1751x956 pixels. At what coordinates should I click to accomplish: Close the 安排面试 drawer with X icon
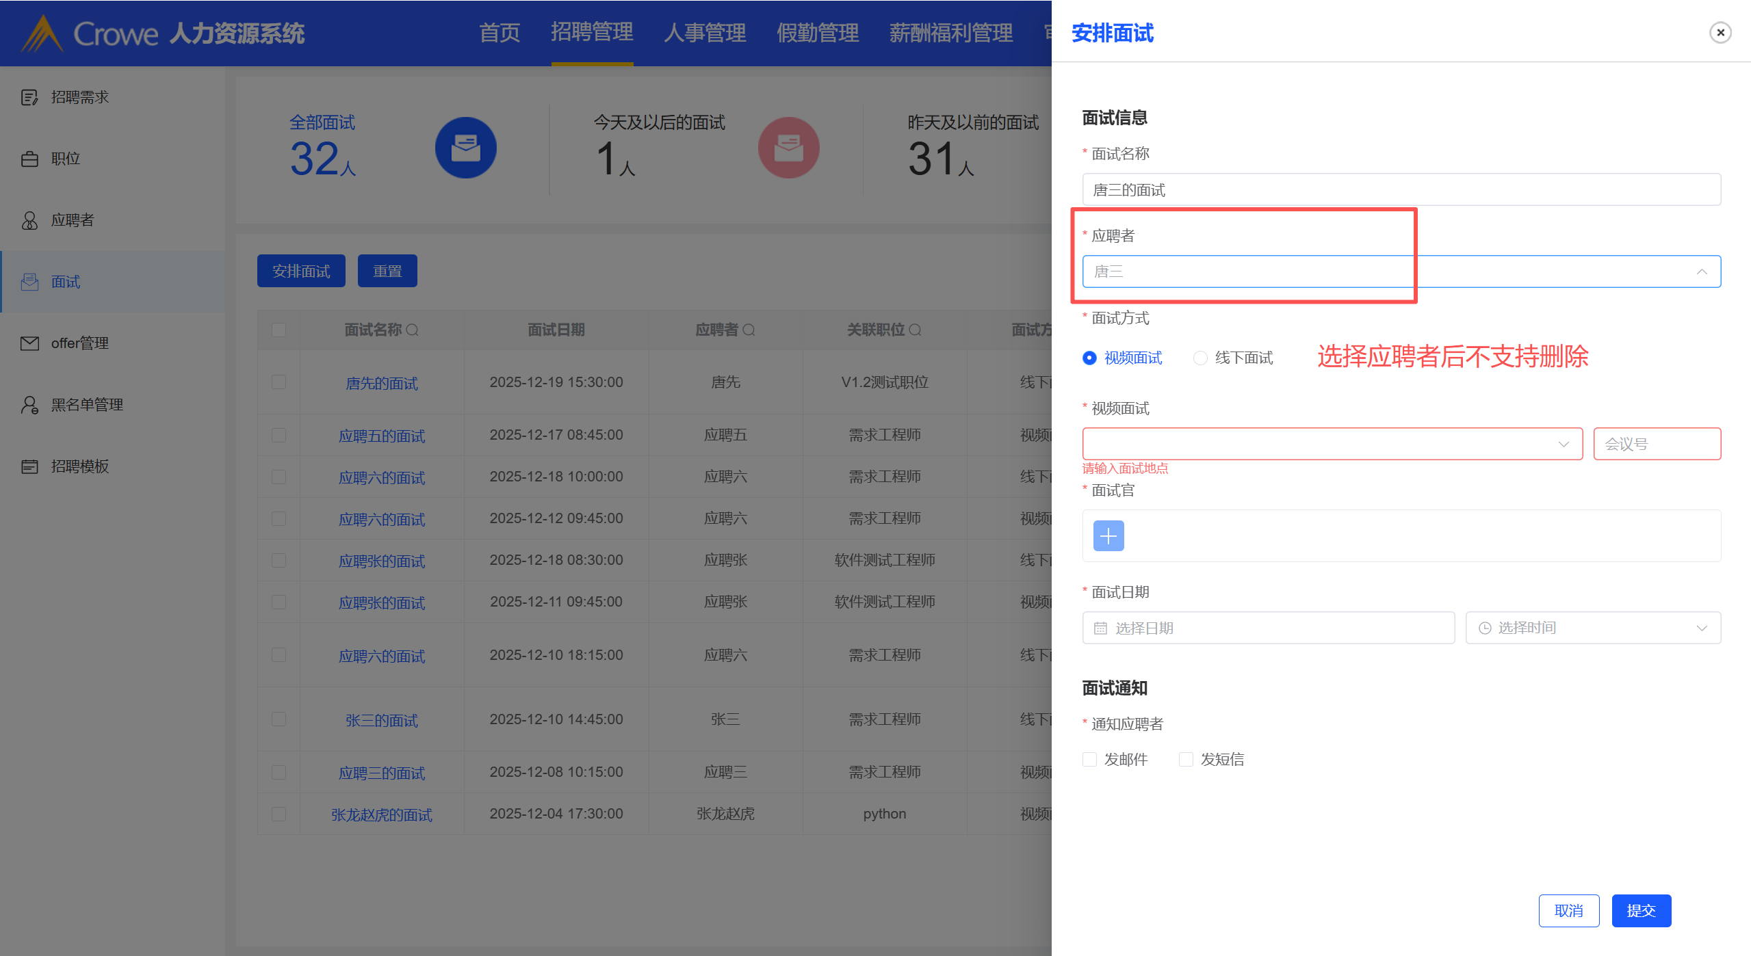click(1720, 32)
